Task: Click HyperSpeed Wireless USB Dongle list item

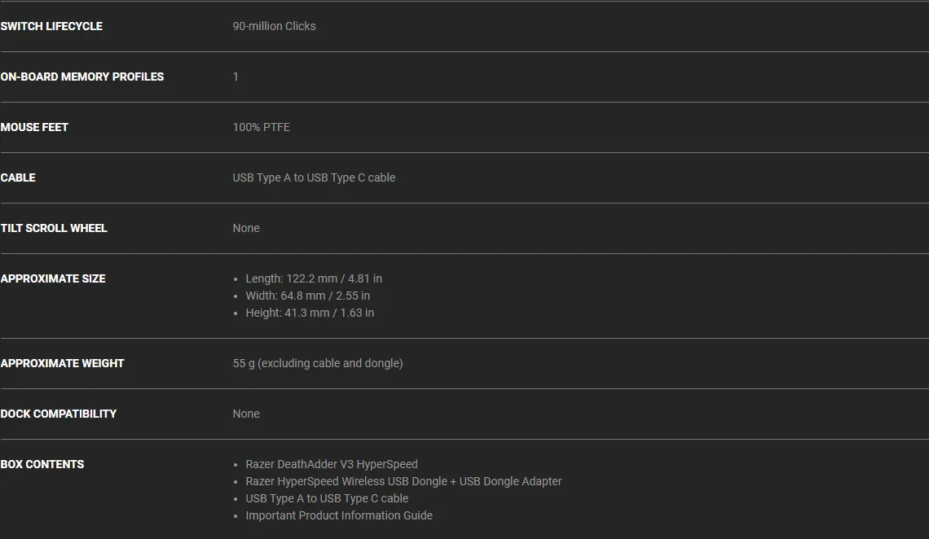Action: coord(403,482)
